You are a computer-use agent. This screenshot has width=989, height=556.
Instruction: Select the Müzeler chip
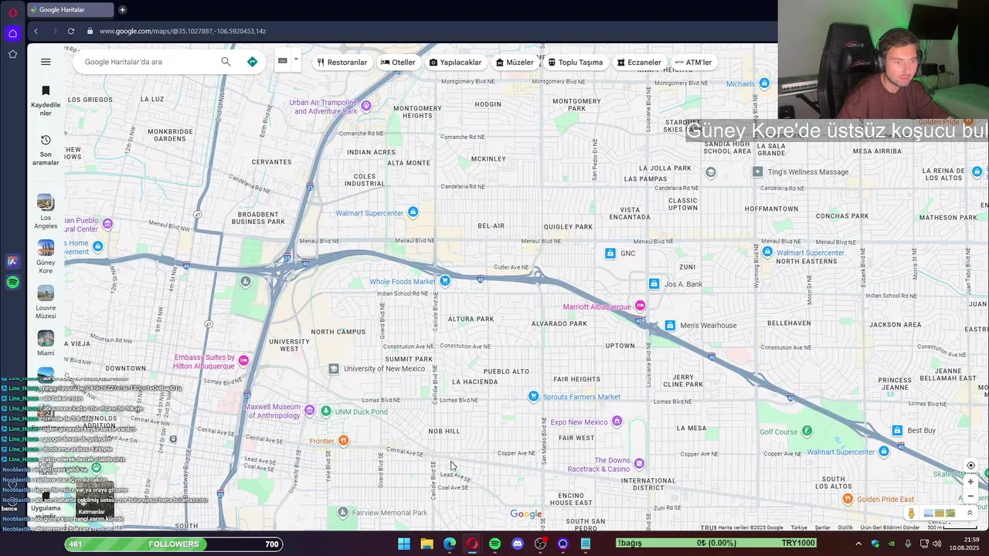point(515,63)
